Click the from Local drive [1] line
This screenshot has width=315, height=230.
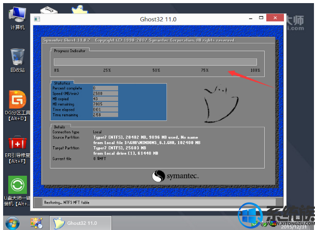pos(125,154)
